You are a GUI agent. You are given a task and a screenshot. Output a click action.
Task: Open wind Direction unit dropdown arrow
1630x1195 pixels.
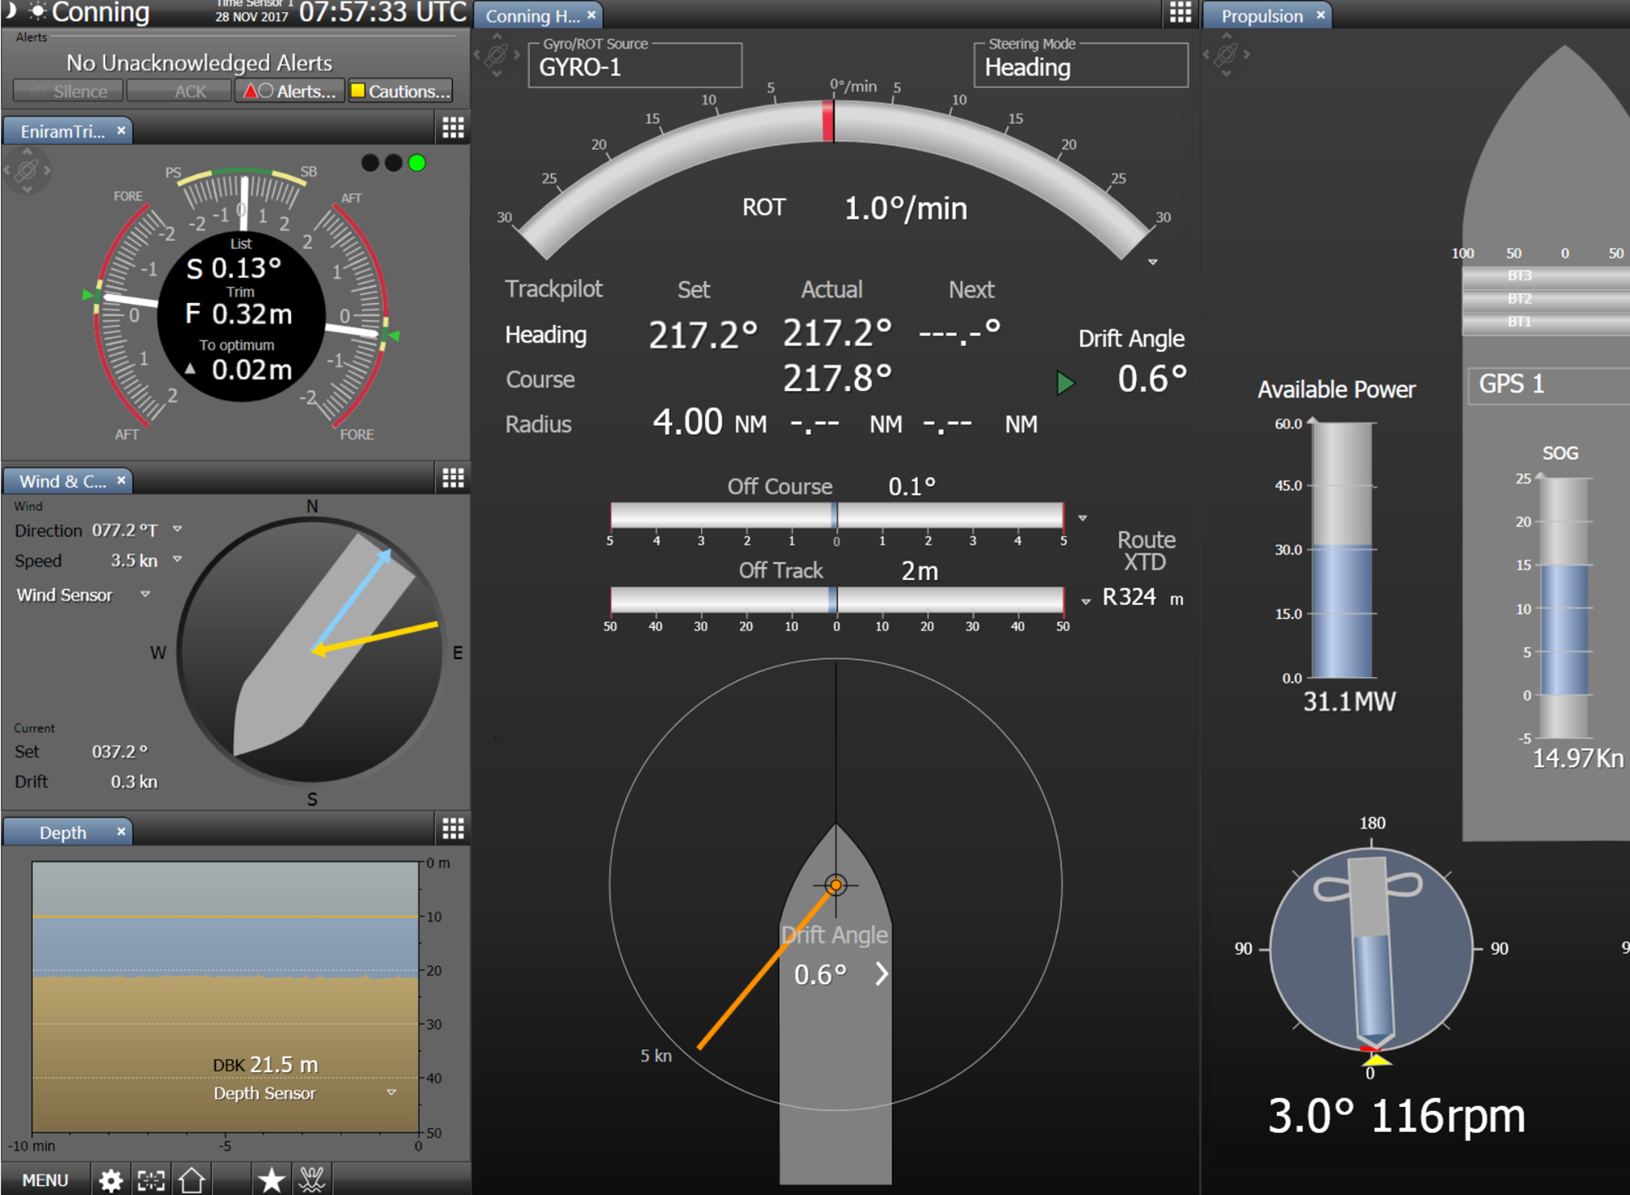[x=178, y=529]
